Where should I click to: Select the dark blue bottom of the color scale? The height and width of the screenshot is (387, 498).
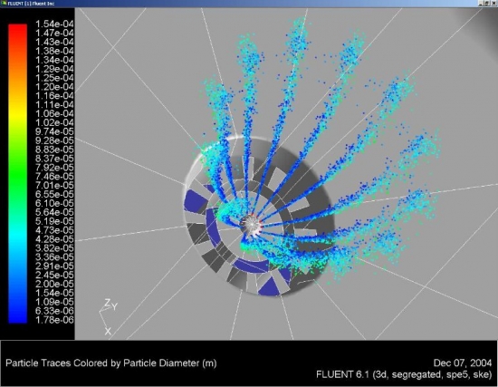pyautogui.click(x=18, y=314)
